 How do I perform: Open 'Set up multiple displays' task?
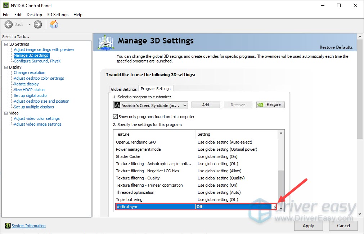[33, 107]
